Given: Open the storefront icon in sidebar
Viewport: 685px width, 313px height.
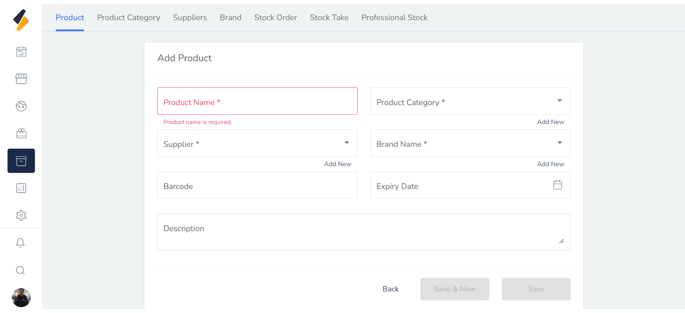Looking at the screenshot, I should pyautogui.click(x=21, y=79).
